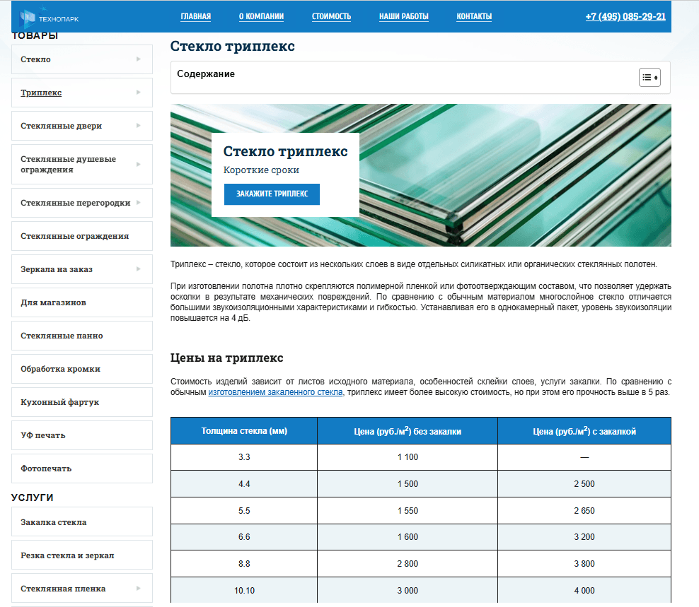Expand the Стеклянная пленка arrow
Screen dimensions: 699x607
click(x=138, y=589)
